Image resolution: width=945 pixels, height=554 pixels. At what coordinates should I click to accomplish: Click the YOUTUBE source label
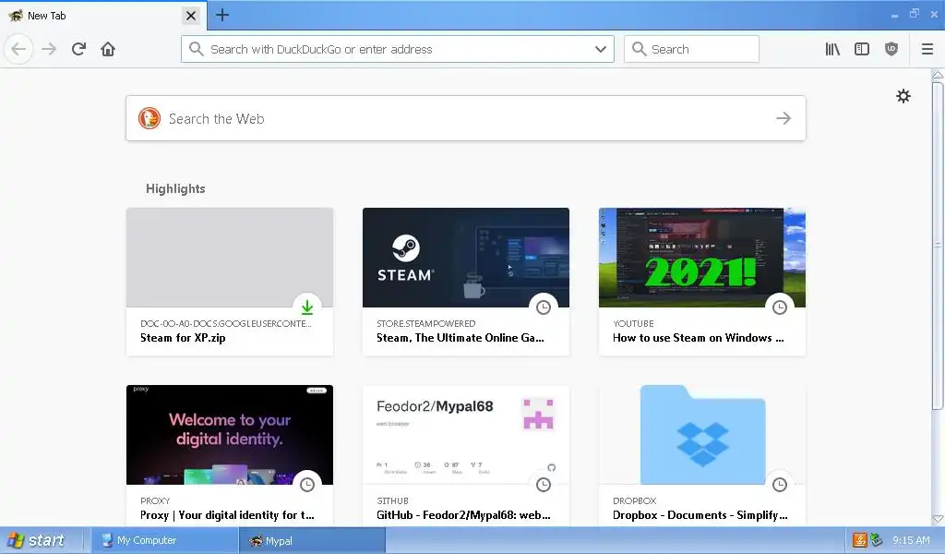point(633,324)
